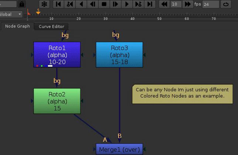Screen dimensions: 238x155
Task: Click the orange timeline marker at frame 5
Action: [x=38, y=13]
